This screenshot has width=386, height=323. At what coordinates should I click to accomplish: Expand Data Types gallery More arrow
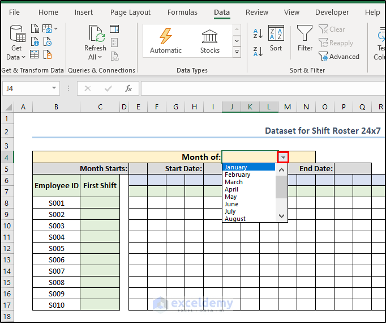click(237, 52)
